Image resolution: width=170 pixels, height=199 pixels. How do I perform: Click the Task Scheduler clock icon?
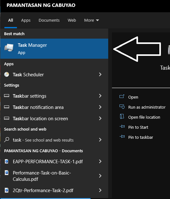[7, 74]
